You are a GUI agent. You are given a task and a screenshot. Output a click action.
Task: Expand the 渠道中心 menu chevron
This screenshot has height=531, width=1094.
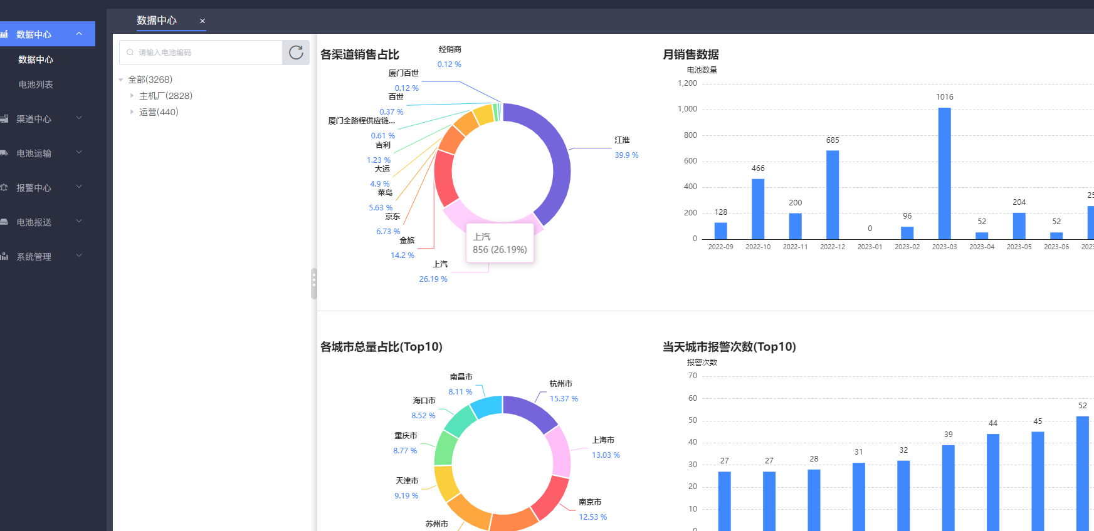(x=79, y=118)
